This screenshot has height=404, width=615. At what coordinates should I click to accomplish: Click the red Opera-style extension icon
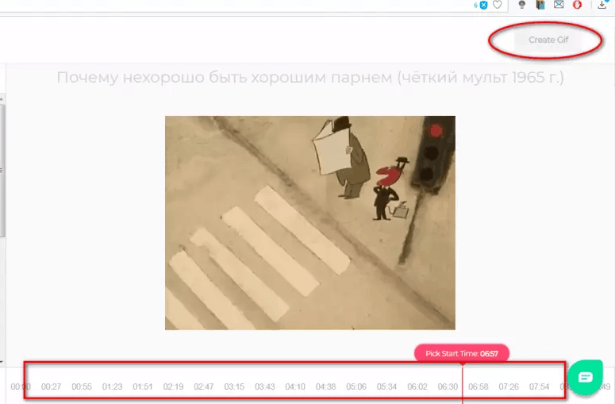coord(578,5)
